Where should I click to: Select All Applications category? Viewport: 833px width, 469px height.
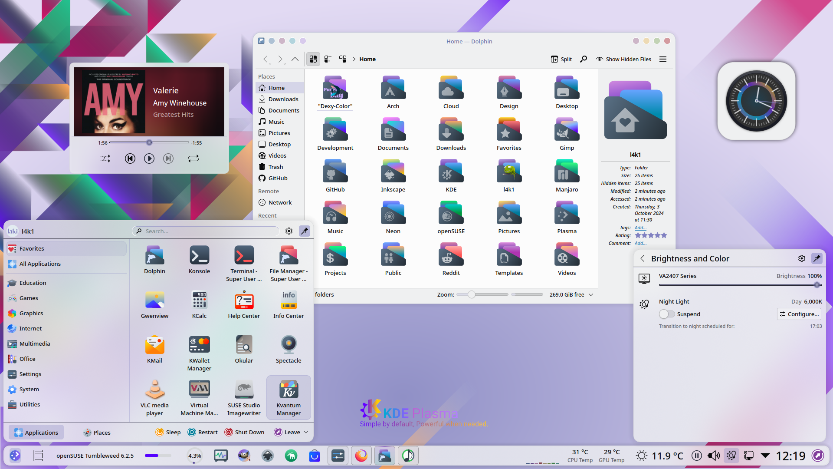[66, 264]
